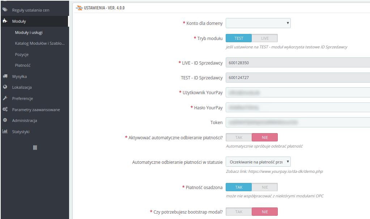Open Moduły i usługi submenu item
The height and width of the screenshot is (219, 370).
coord(29,32)
